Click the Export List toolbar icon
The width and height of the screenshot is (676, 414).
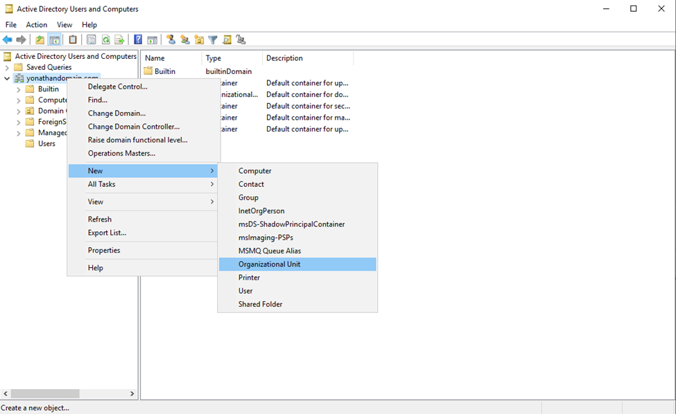(x=119, y=40)
